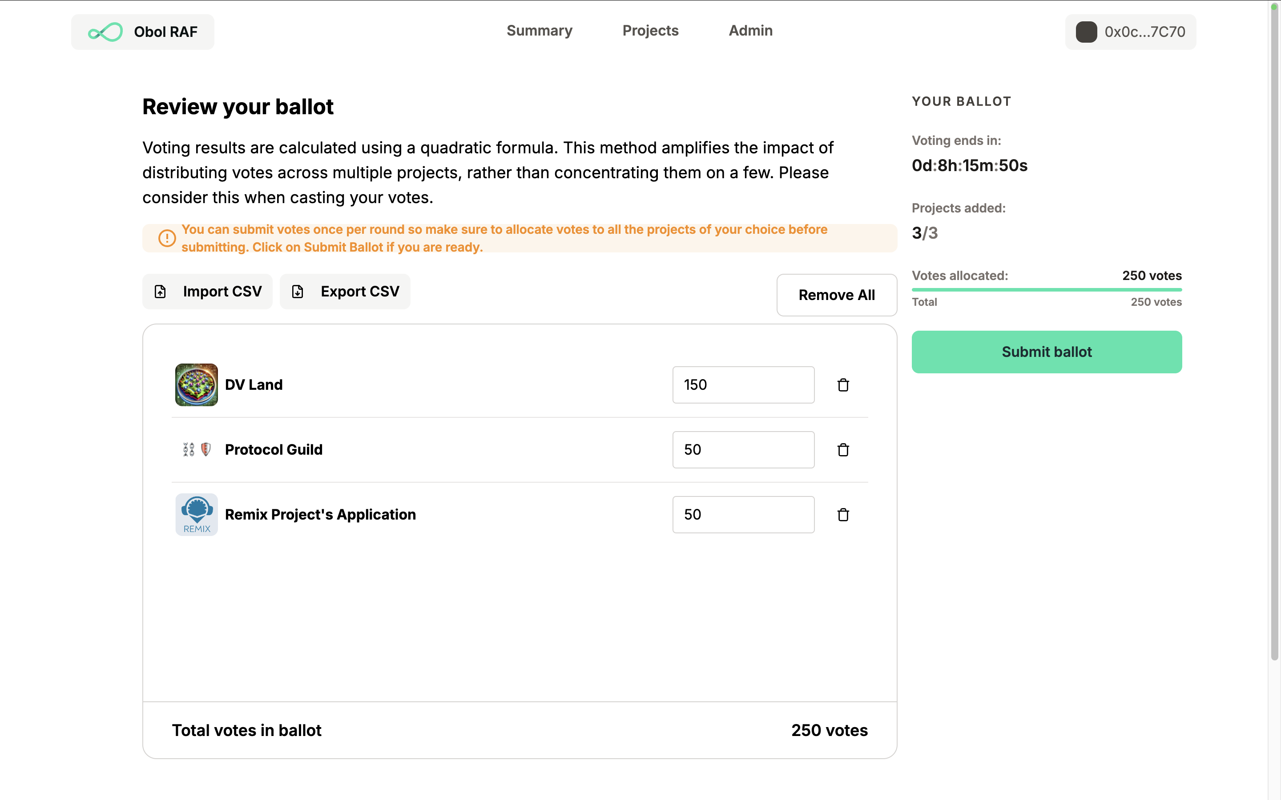Click the Obol RAF infinity logo
The width and height of the screenshot is (1281, 800).
pyautogui.click(x=105, y=32)
